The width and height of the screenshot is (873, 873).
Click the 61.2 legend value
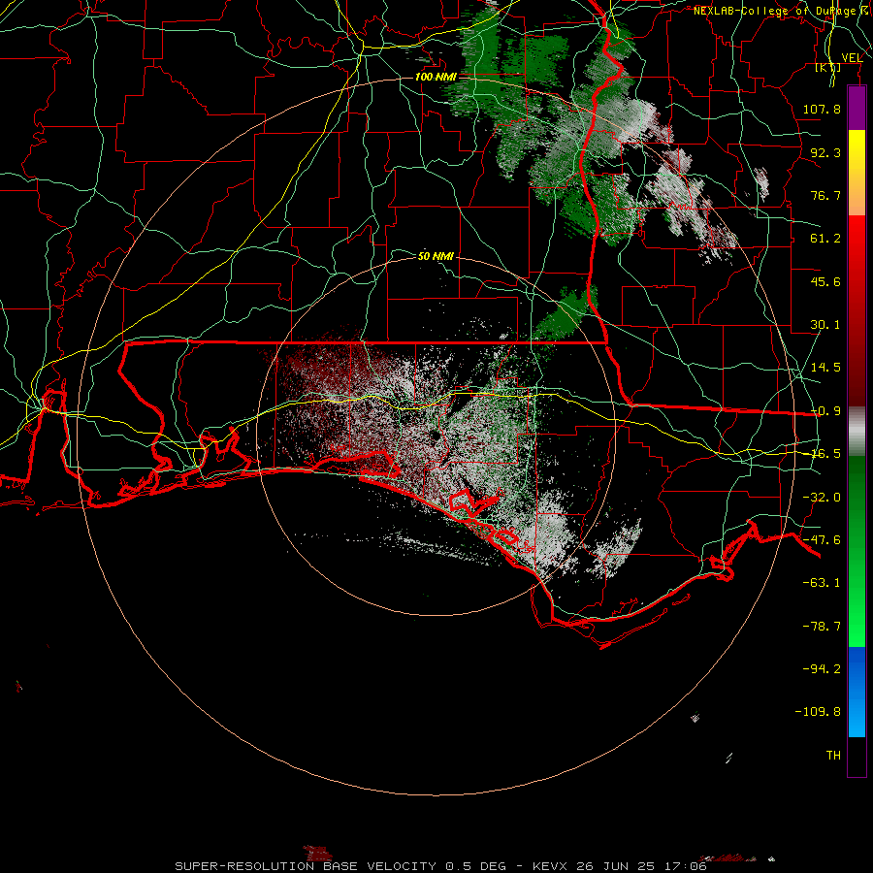click(x=825, y=239)
